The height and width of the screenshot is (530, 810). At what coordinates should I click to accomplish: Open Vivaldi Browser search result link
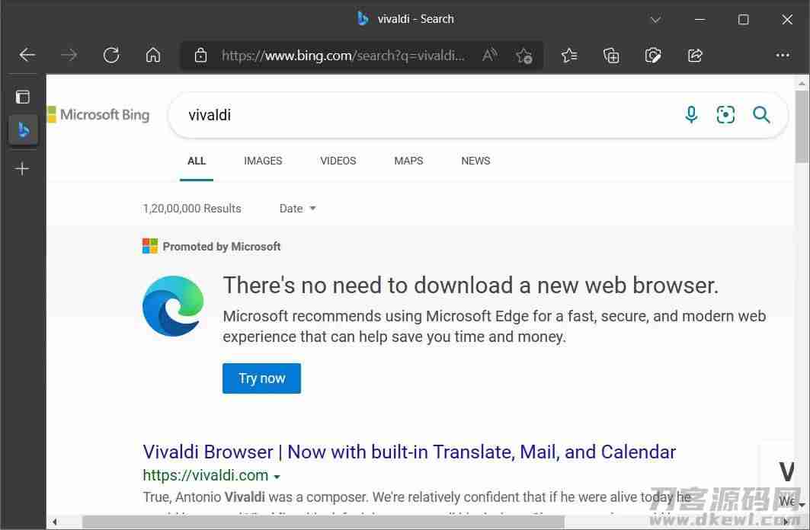(x=409, y=452)
